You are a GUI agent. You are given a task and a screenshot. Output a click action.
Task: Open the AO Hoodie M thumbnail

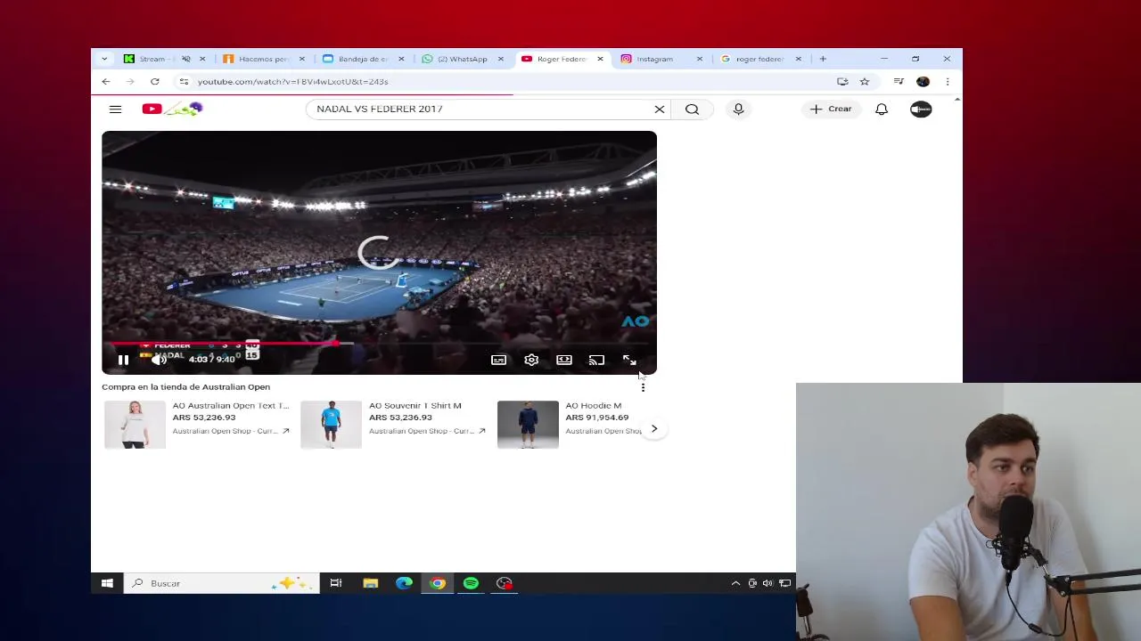[x=528, y=424]
